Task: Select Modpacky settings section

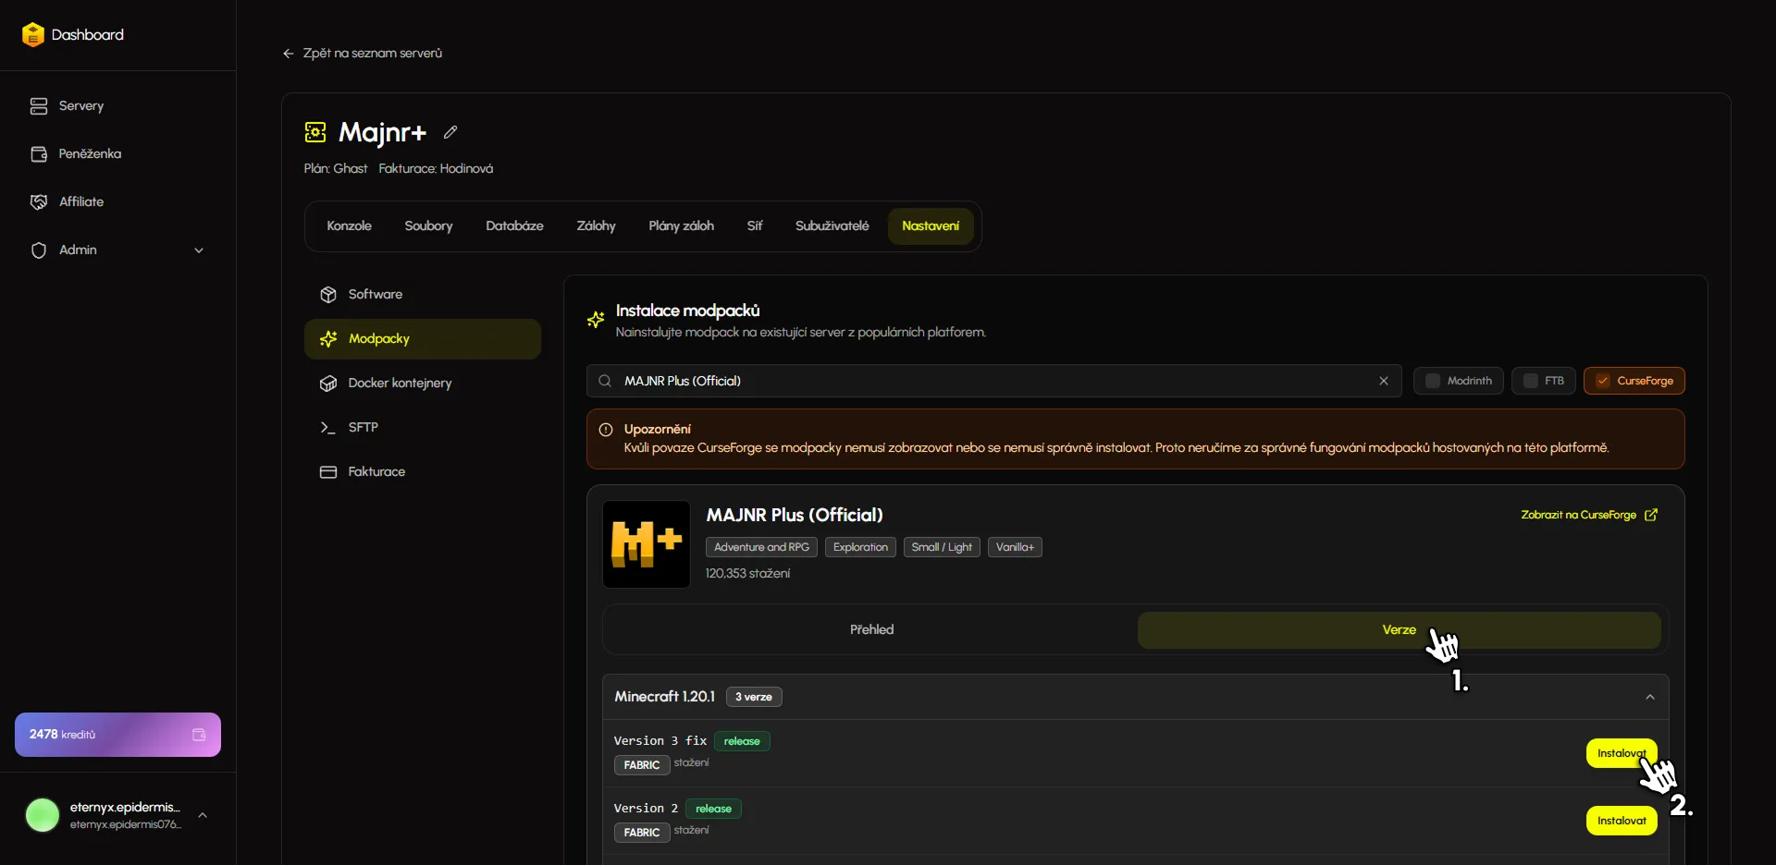Action: pos(423,339)
